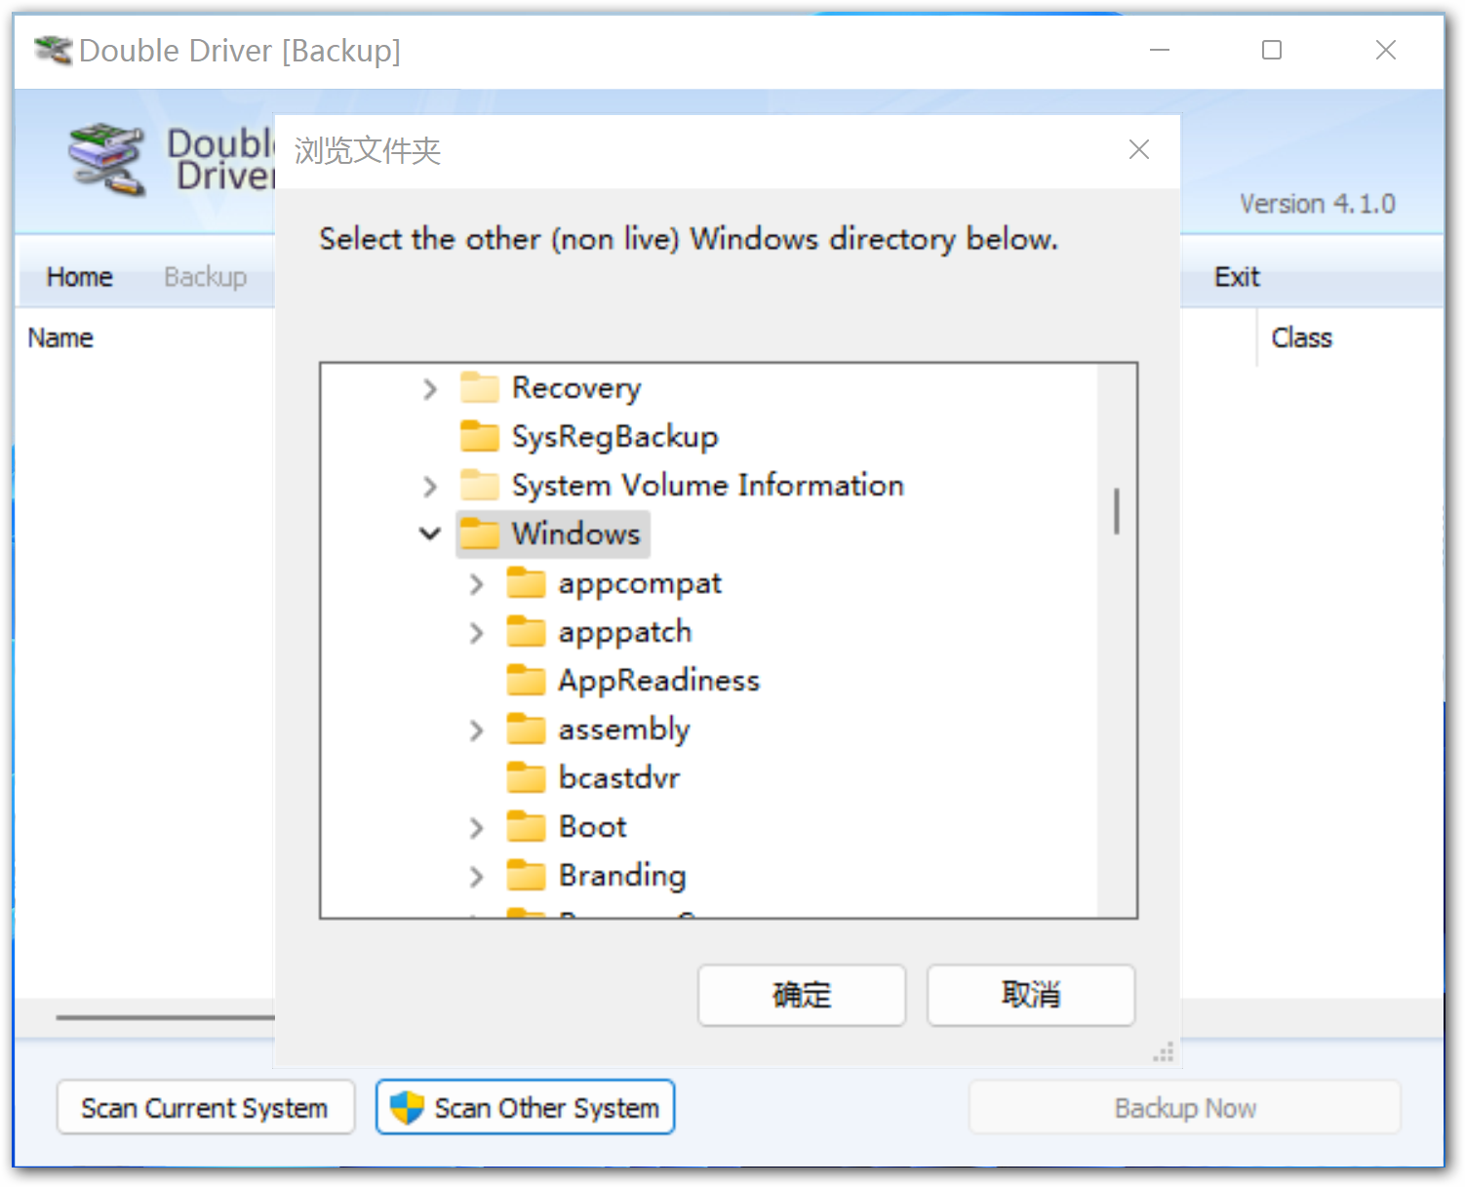Cancel with the 取消 button
Image resolution: width=1465 pixels, height=1187 pixels.
click(x=1031, y=995)
